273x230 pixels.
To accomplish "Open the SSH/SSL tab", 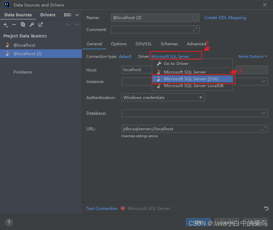I will (x=144, y=44).
